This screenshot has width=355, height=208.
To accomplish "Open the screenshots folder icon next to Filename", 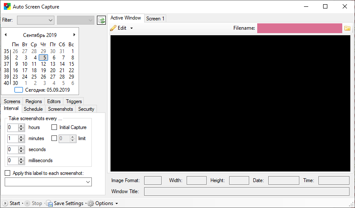I will [347, 28].
